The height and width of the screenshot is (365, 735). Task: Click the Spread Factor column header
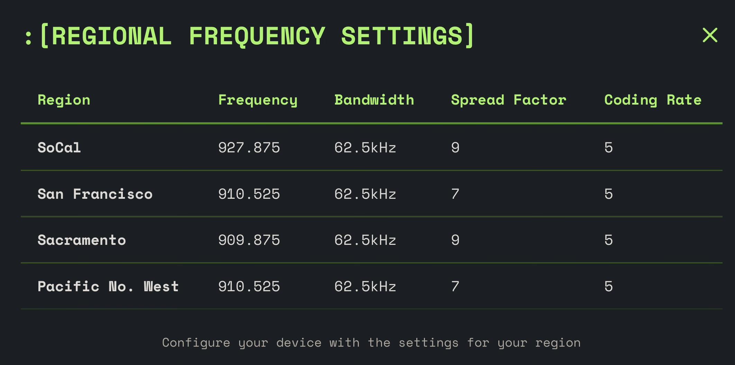pos(509,100)
